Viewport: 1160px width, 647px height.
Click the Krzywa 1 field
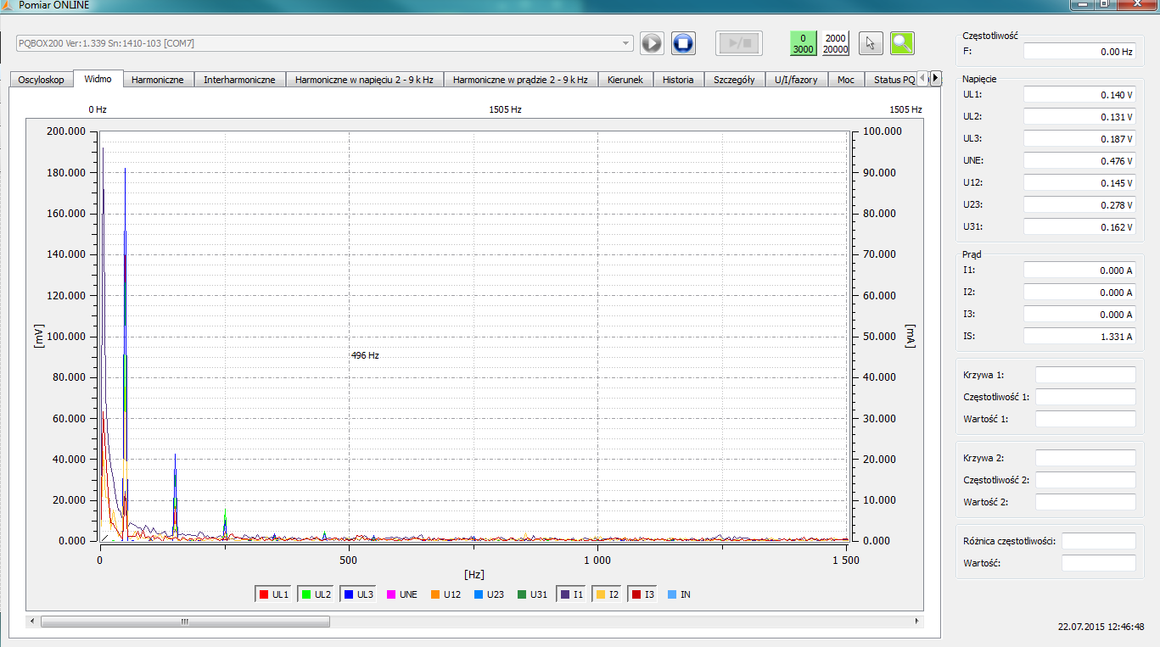click(1085, 375)
